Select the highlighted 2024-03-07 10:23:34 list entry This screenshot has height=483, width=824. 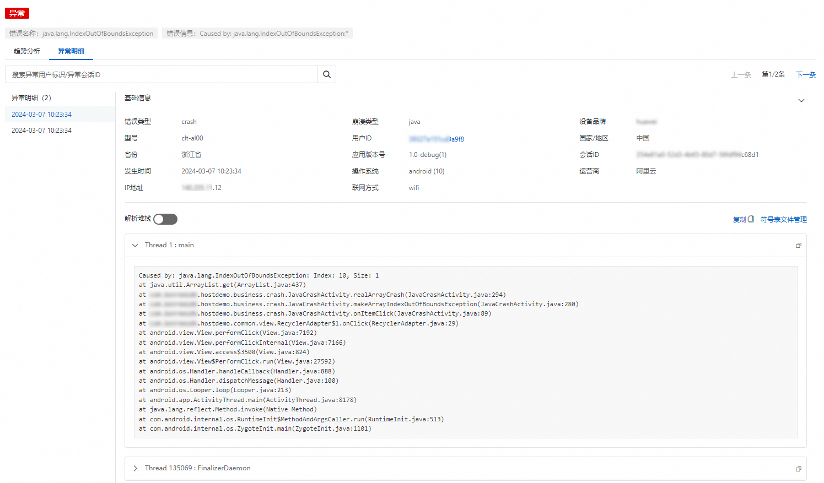pyautogui.click(x=60, y=115)
